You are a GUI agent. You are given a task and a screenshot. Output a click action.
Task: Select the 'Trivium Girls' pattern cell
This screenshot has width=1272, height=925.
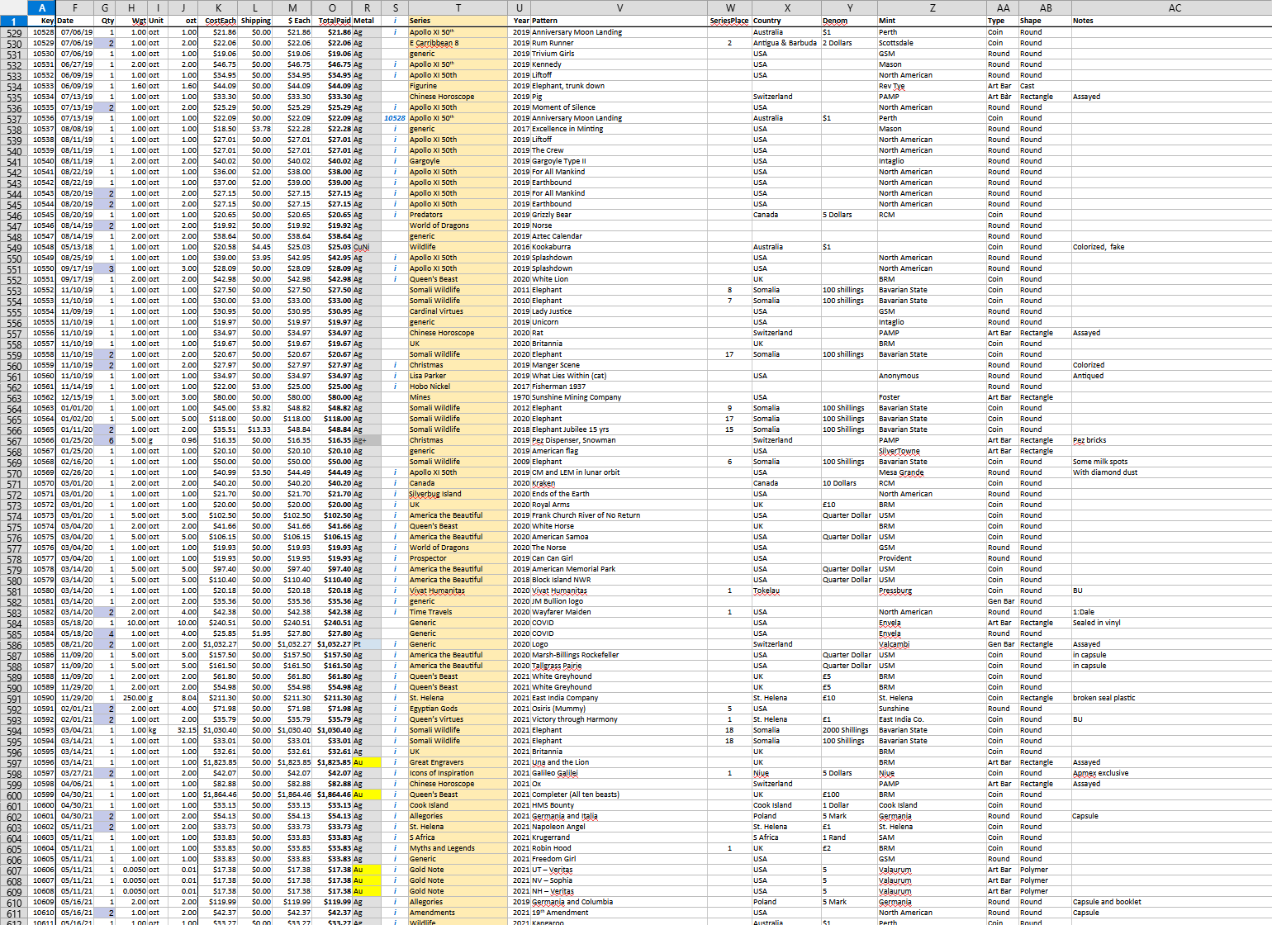point(619,54)
